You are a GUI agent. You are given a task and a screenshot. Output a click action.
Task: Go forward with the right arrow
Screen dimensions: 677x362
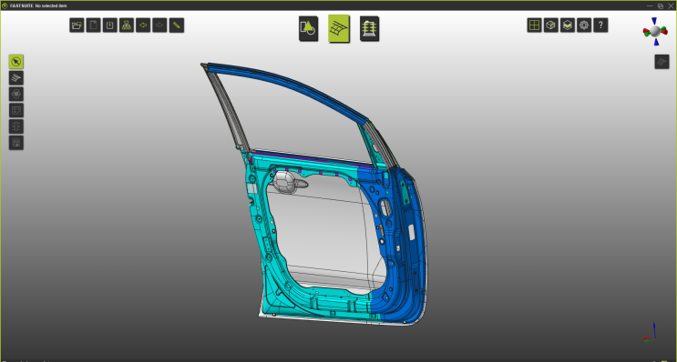click(x=159, y=25)
